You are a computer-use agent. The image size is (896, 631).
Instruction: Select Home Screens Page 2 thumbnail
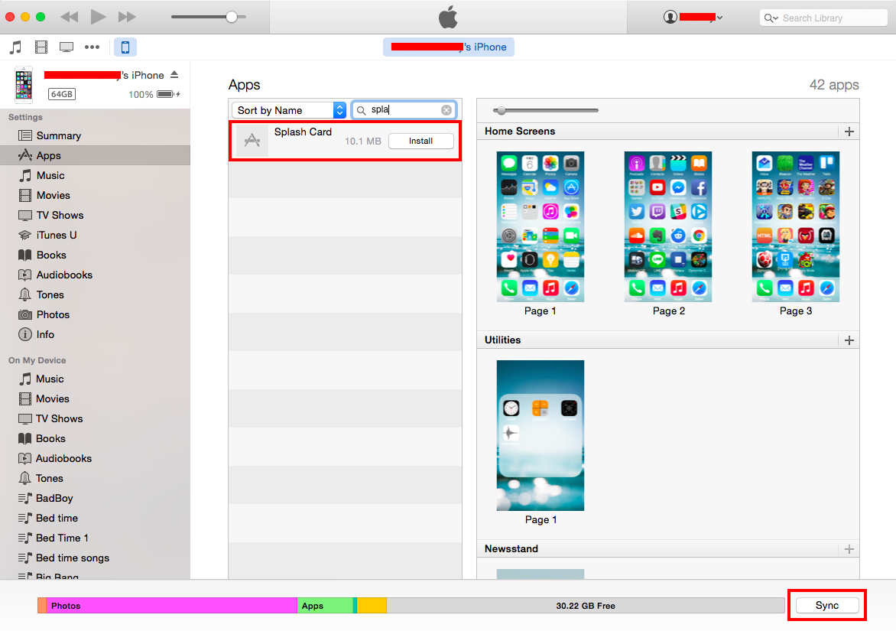coord(668,226)
